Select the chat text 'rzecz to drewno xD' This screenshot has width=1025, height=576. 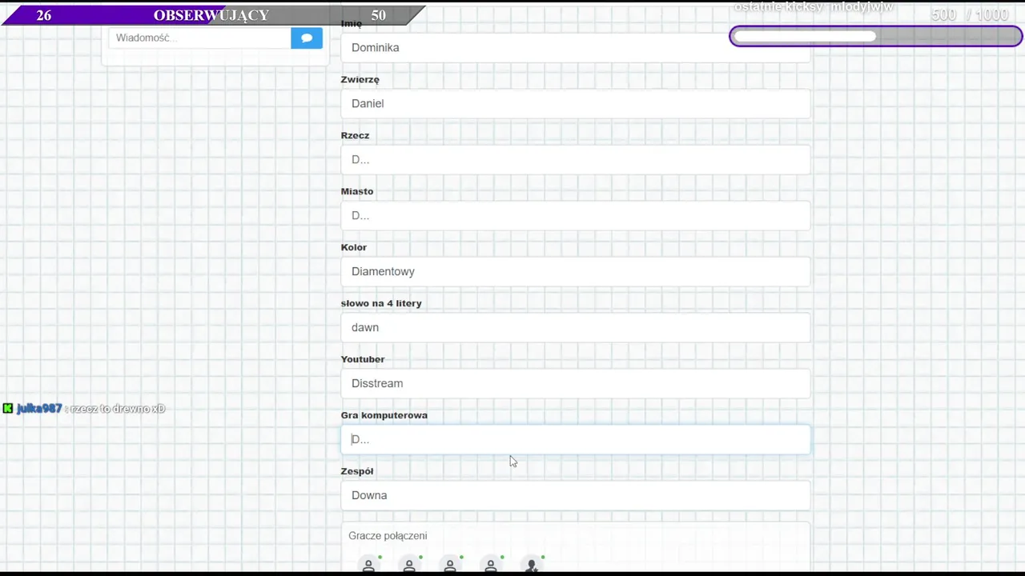(118, 409)
